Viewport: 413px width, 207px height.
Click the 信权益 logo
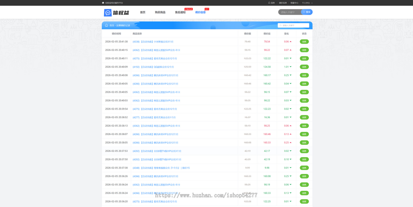point(117,12)
